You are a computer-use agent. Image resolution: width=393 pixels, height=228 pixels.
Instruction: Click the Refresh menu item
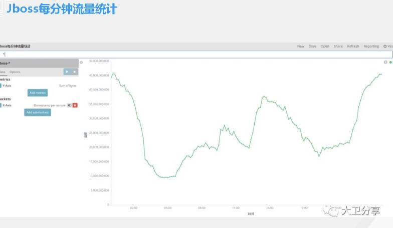[x=353, y=46]
